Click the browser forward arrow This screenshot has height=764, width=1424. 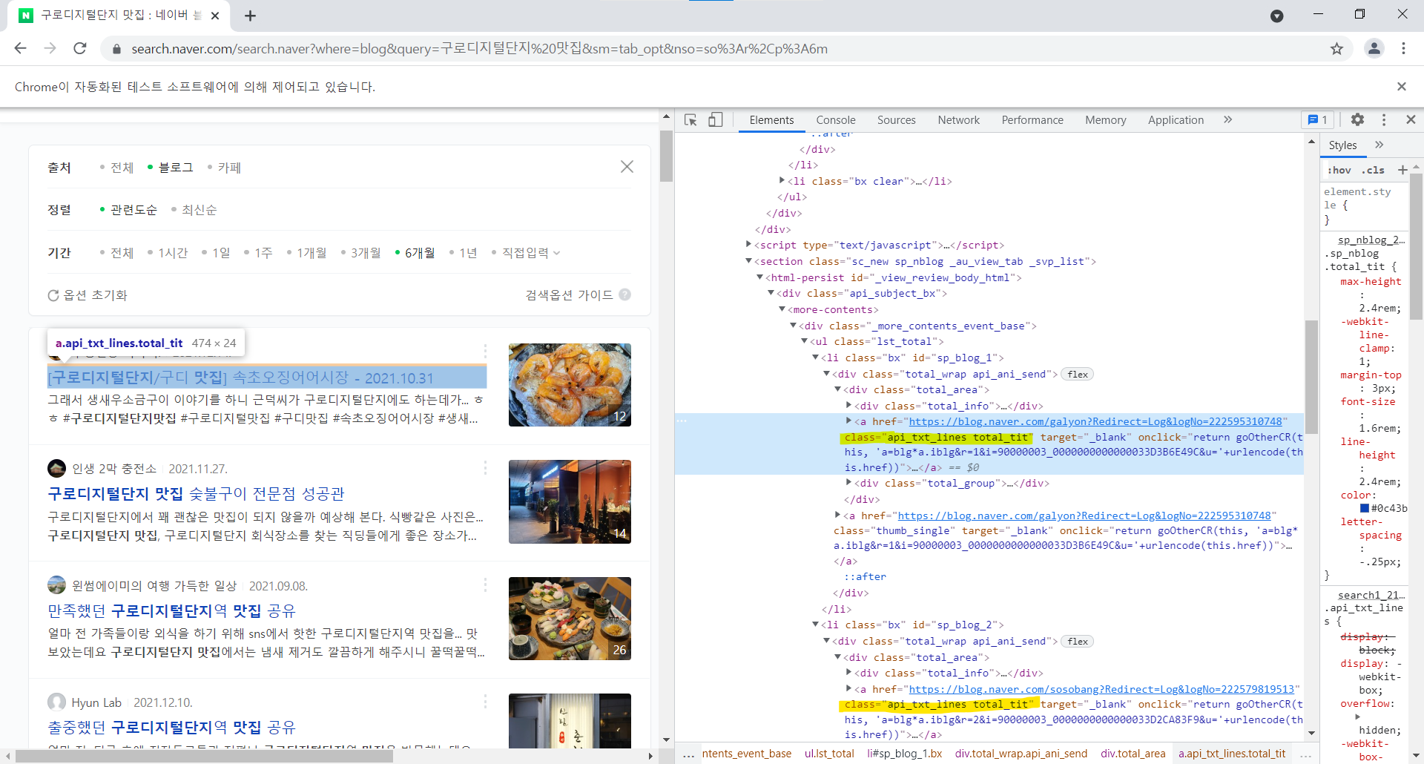[x=50, y=48]
